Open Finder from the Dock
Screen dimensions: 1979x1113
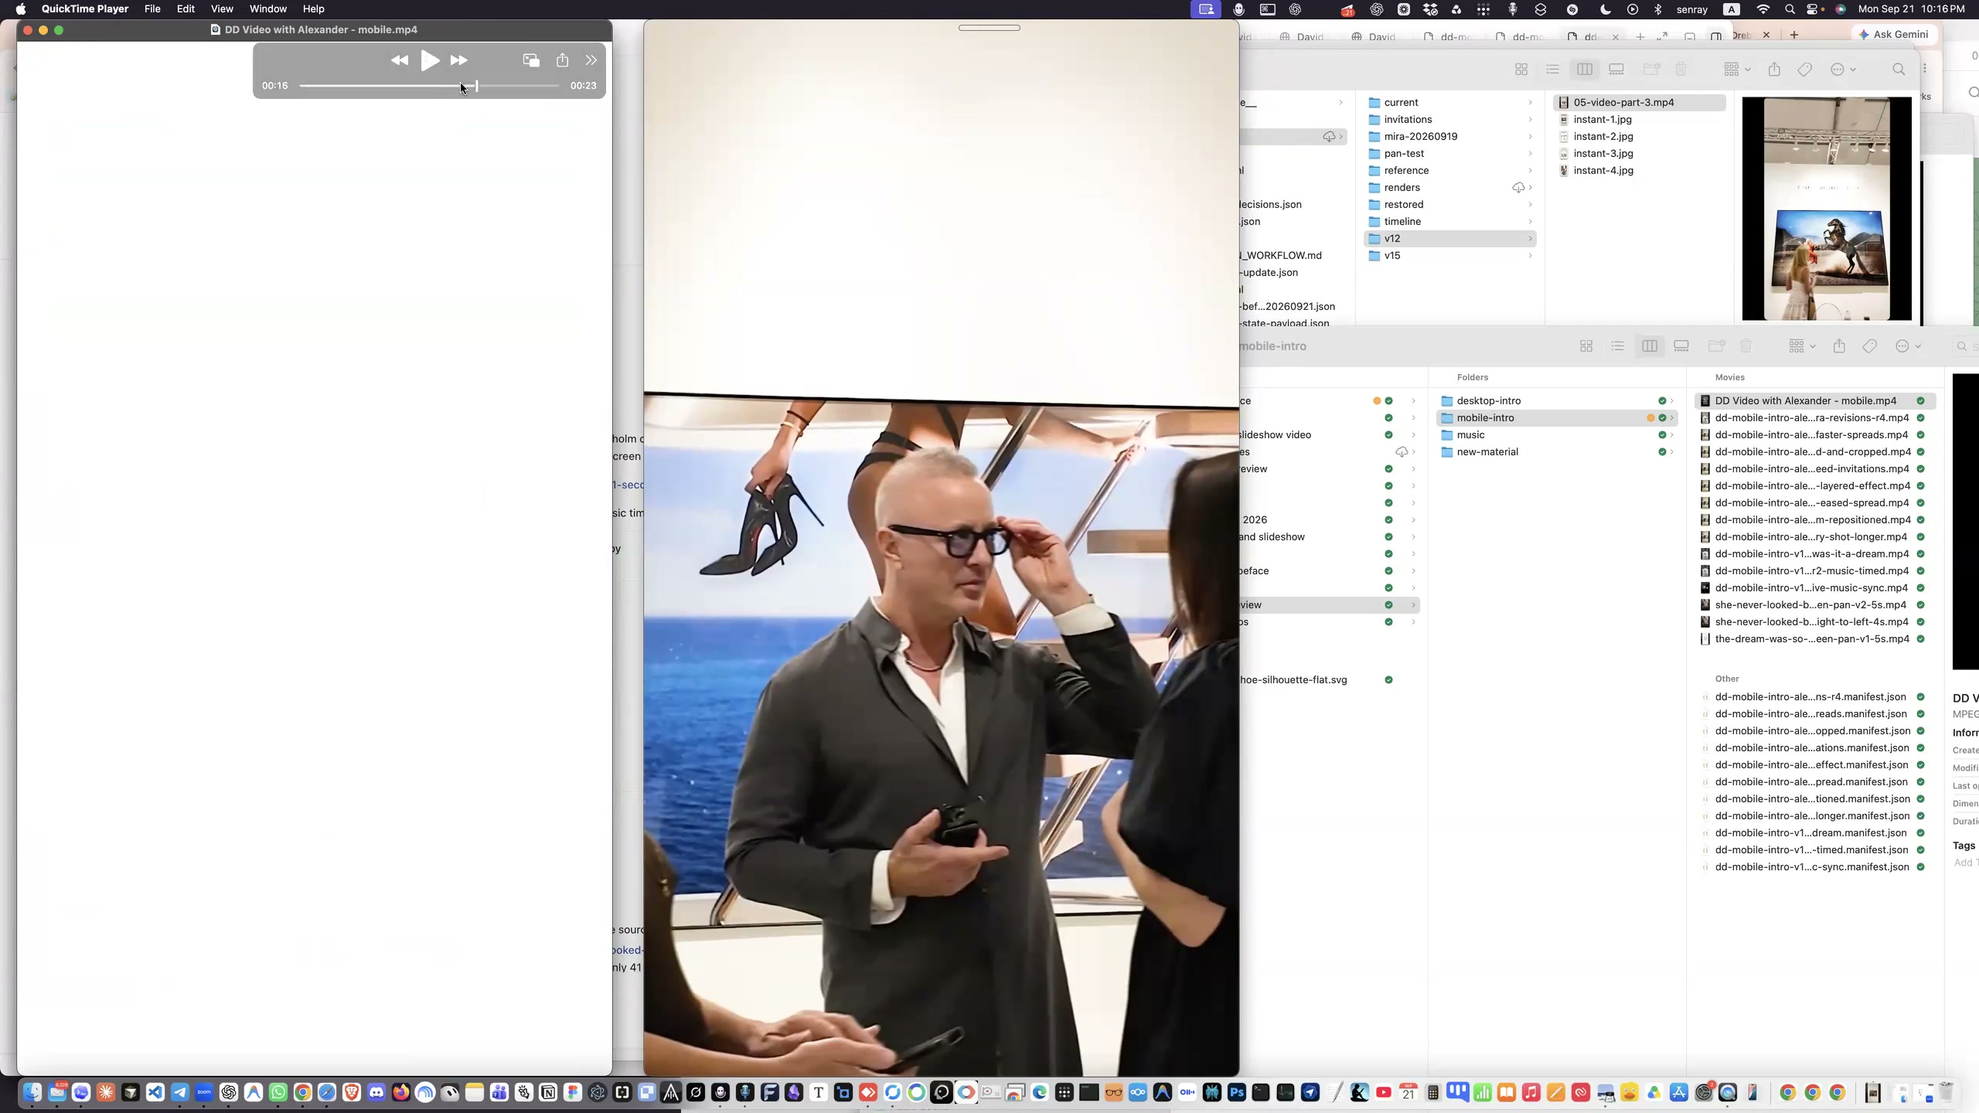click(32, 1092)
